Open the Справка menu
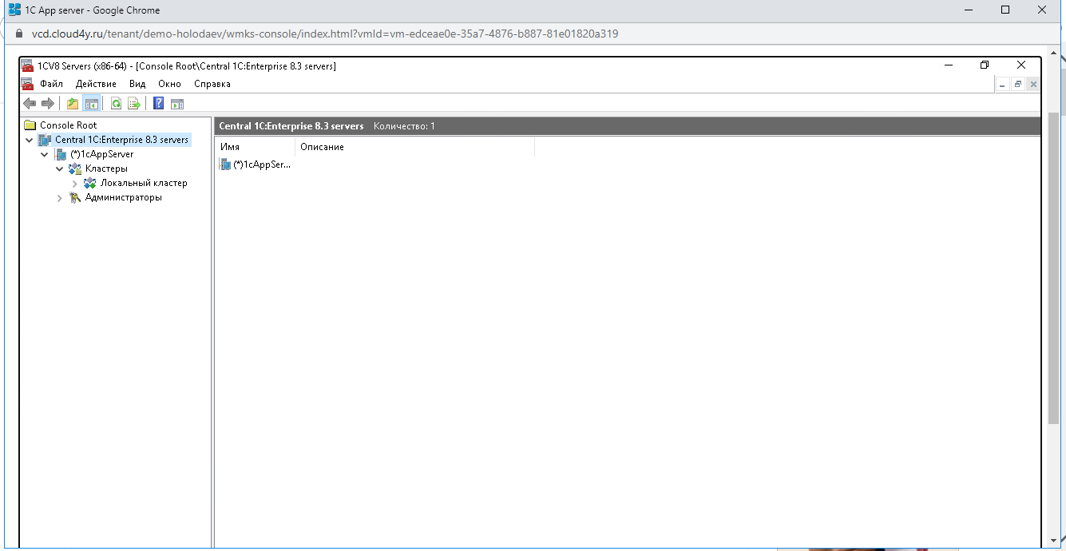 coord(212,83)
